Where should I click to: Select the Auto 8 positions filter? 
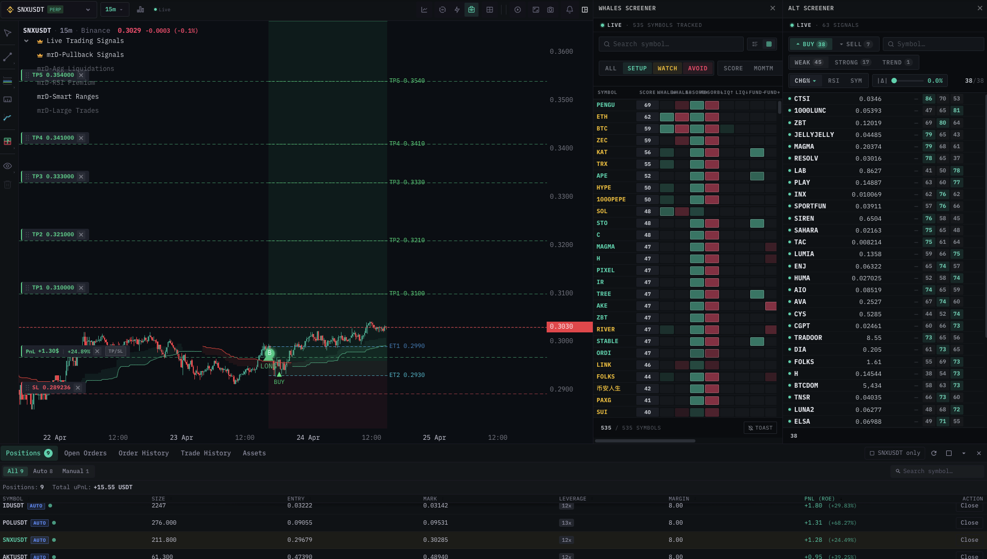tap(43, 471)
